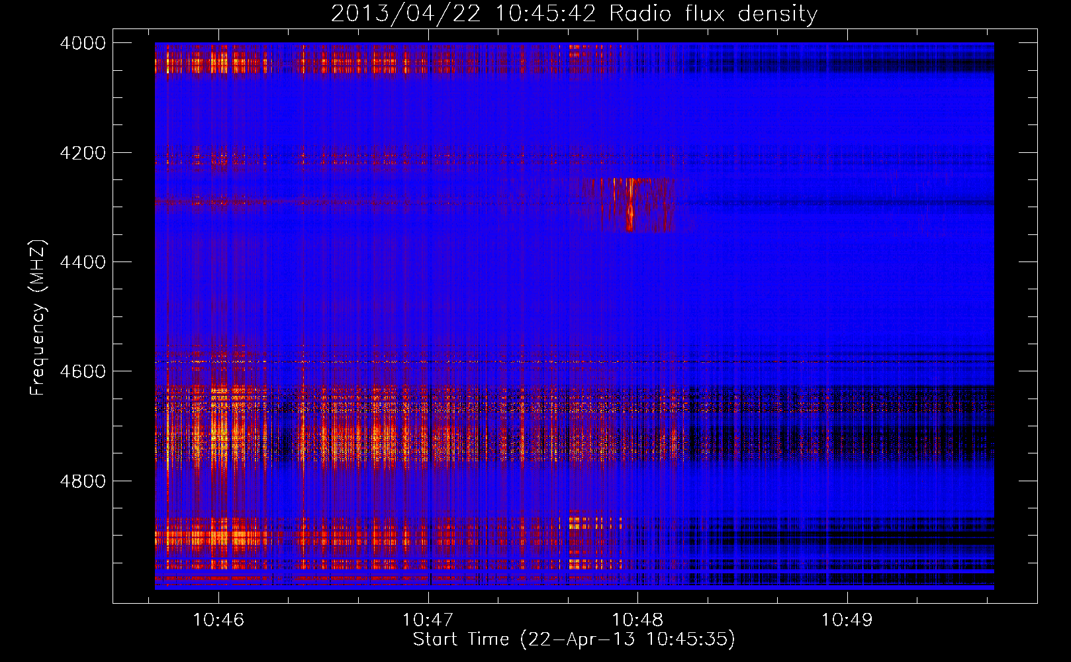Click the "Start Time (22-Apr-13 10:45:35)" axis title
Image resolution: width=1071 pixels, height=662 pixels.
[x=574, y=639]
